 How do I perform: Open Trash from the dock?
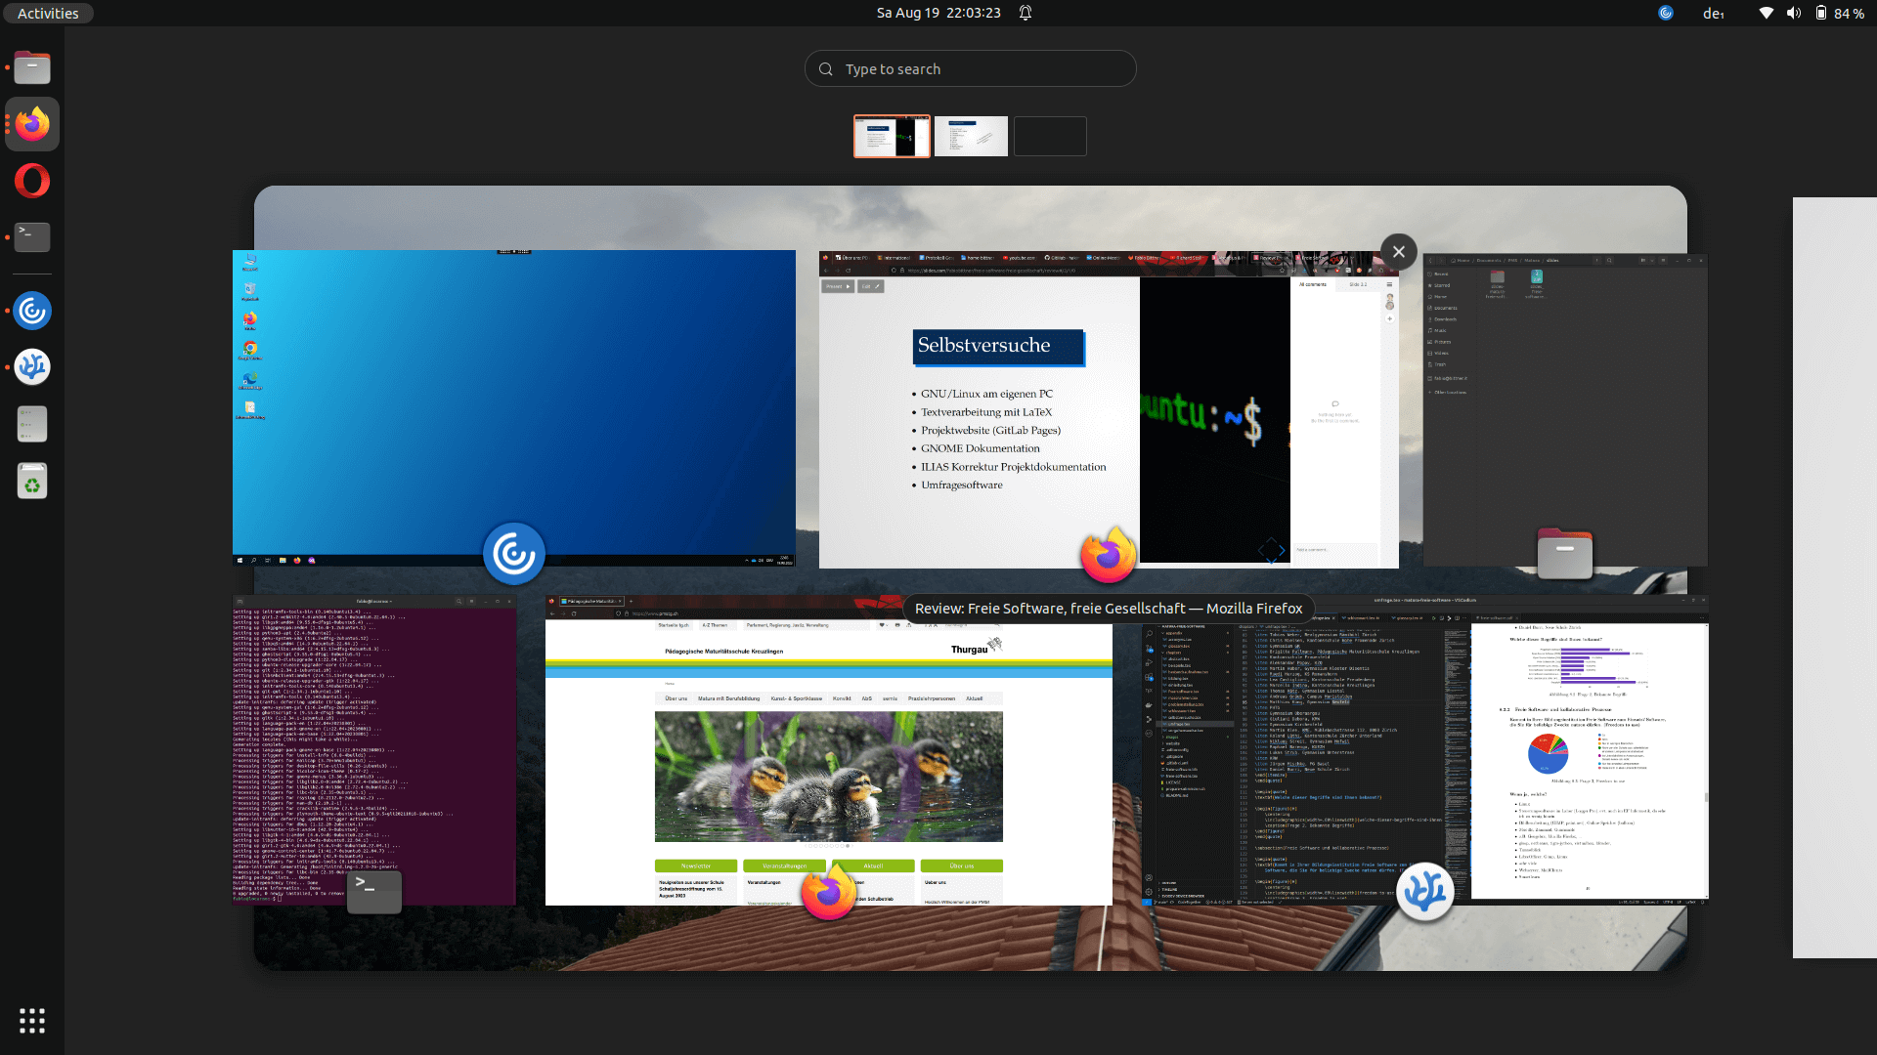coord(32,481)
